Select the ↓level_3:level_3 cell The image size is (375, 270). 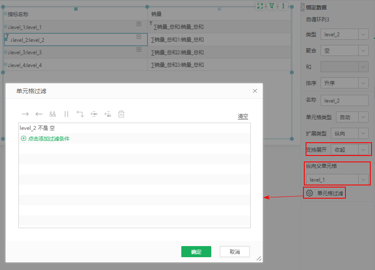pyautogui.click(x=76, y=52)
